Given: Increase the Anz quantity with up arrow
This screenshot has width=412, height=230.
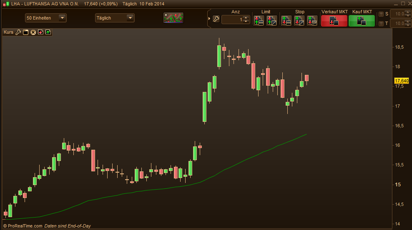Looking at the screenshot, I should 246,18.
